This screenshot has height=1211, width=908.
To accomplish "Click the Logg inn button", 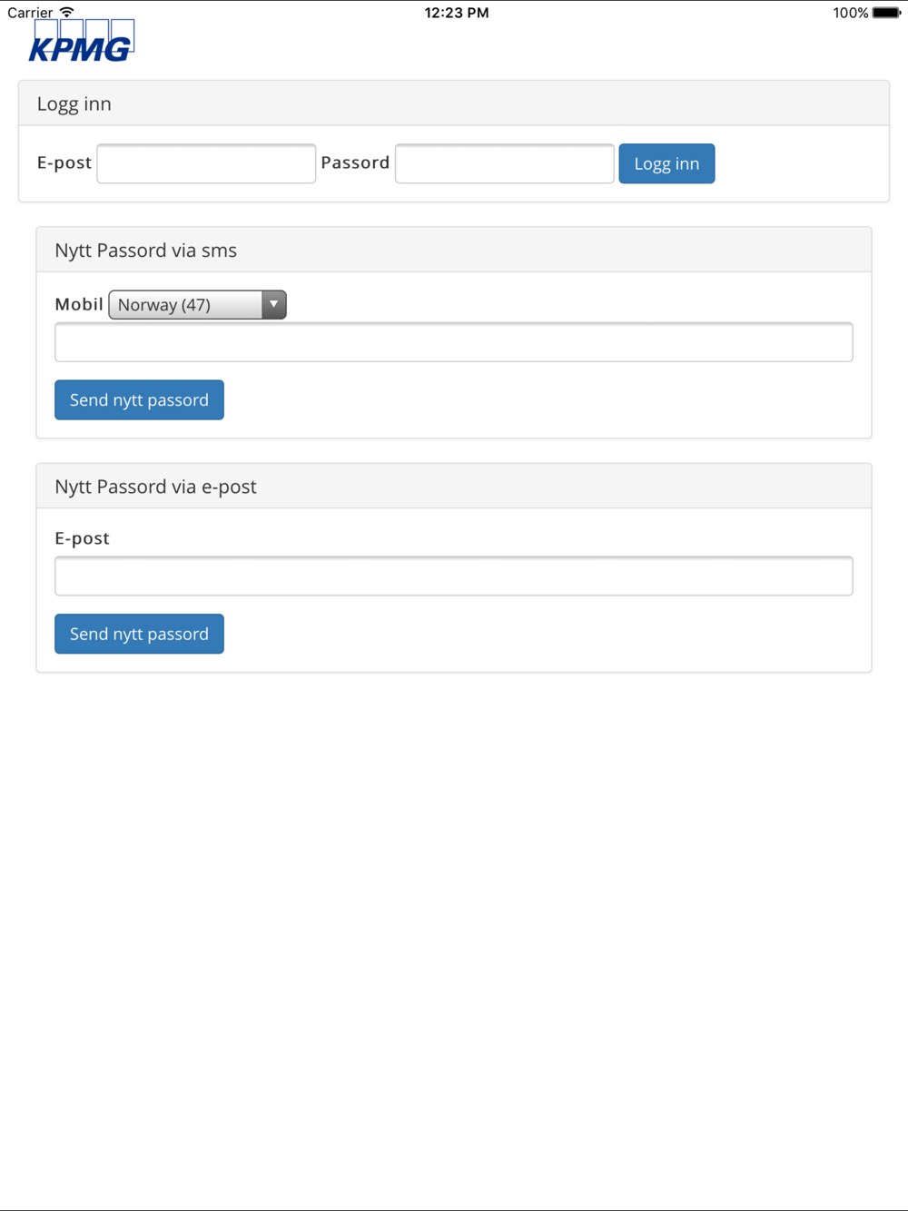I will [x=666, y=163].
